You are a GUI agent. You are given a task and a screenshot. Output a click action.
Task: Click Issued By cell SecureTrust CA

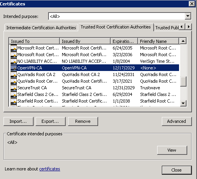pos(77,88)
